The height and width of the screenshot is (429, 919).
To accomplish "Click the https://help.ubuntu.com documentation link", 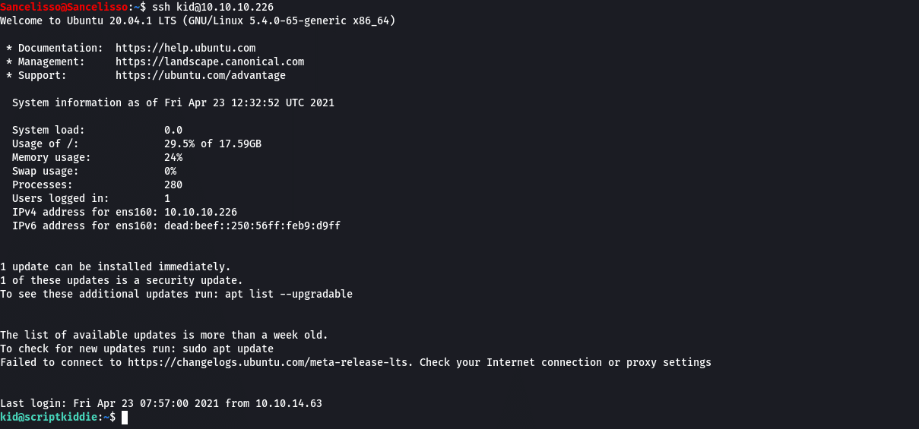I will point(185,48).
